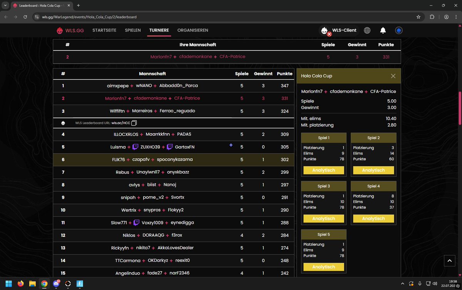This screenshot has width=462, height=290.
Task: Open the language globe icon
Action: click(367, 30)
